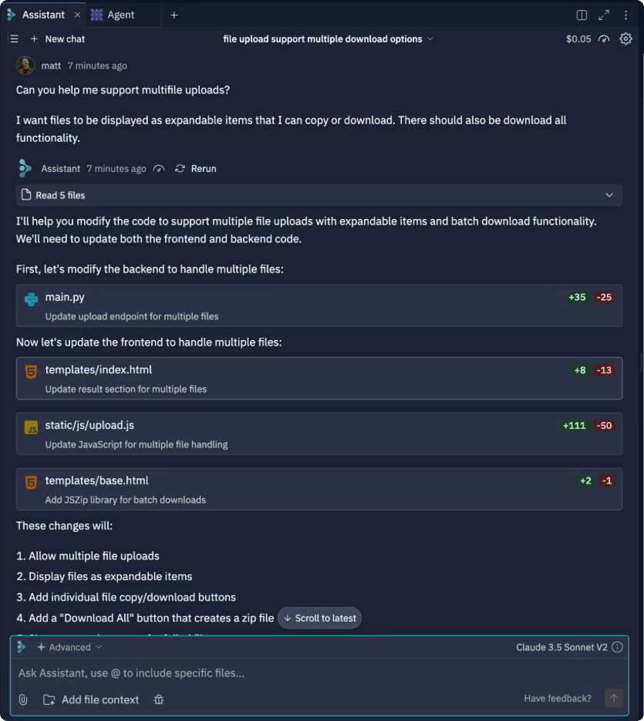Expand the Read 5 files section

(609, 195)
